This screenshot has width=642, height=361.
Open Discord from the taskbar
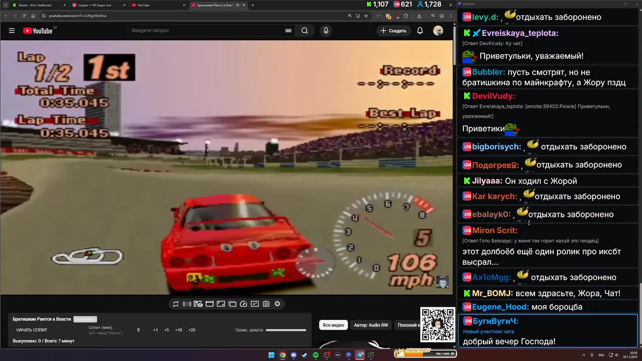pyautogui.click(x=293, y=355)
